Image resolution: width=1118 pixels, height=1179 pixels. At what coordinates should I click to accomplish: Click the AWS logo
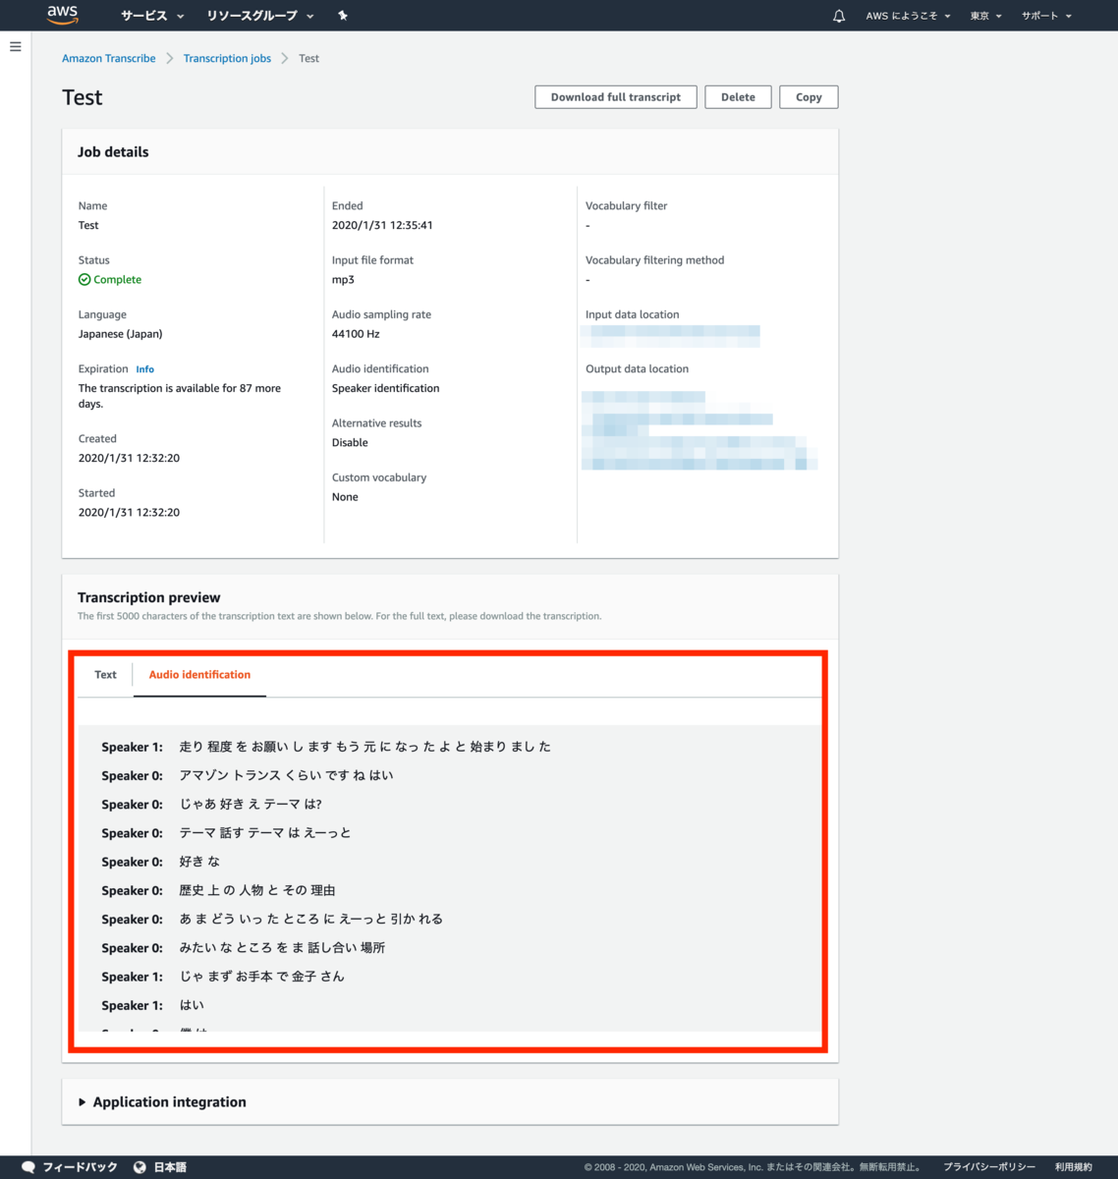click(62, 15)
